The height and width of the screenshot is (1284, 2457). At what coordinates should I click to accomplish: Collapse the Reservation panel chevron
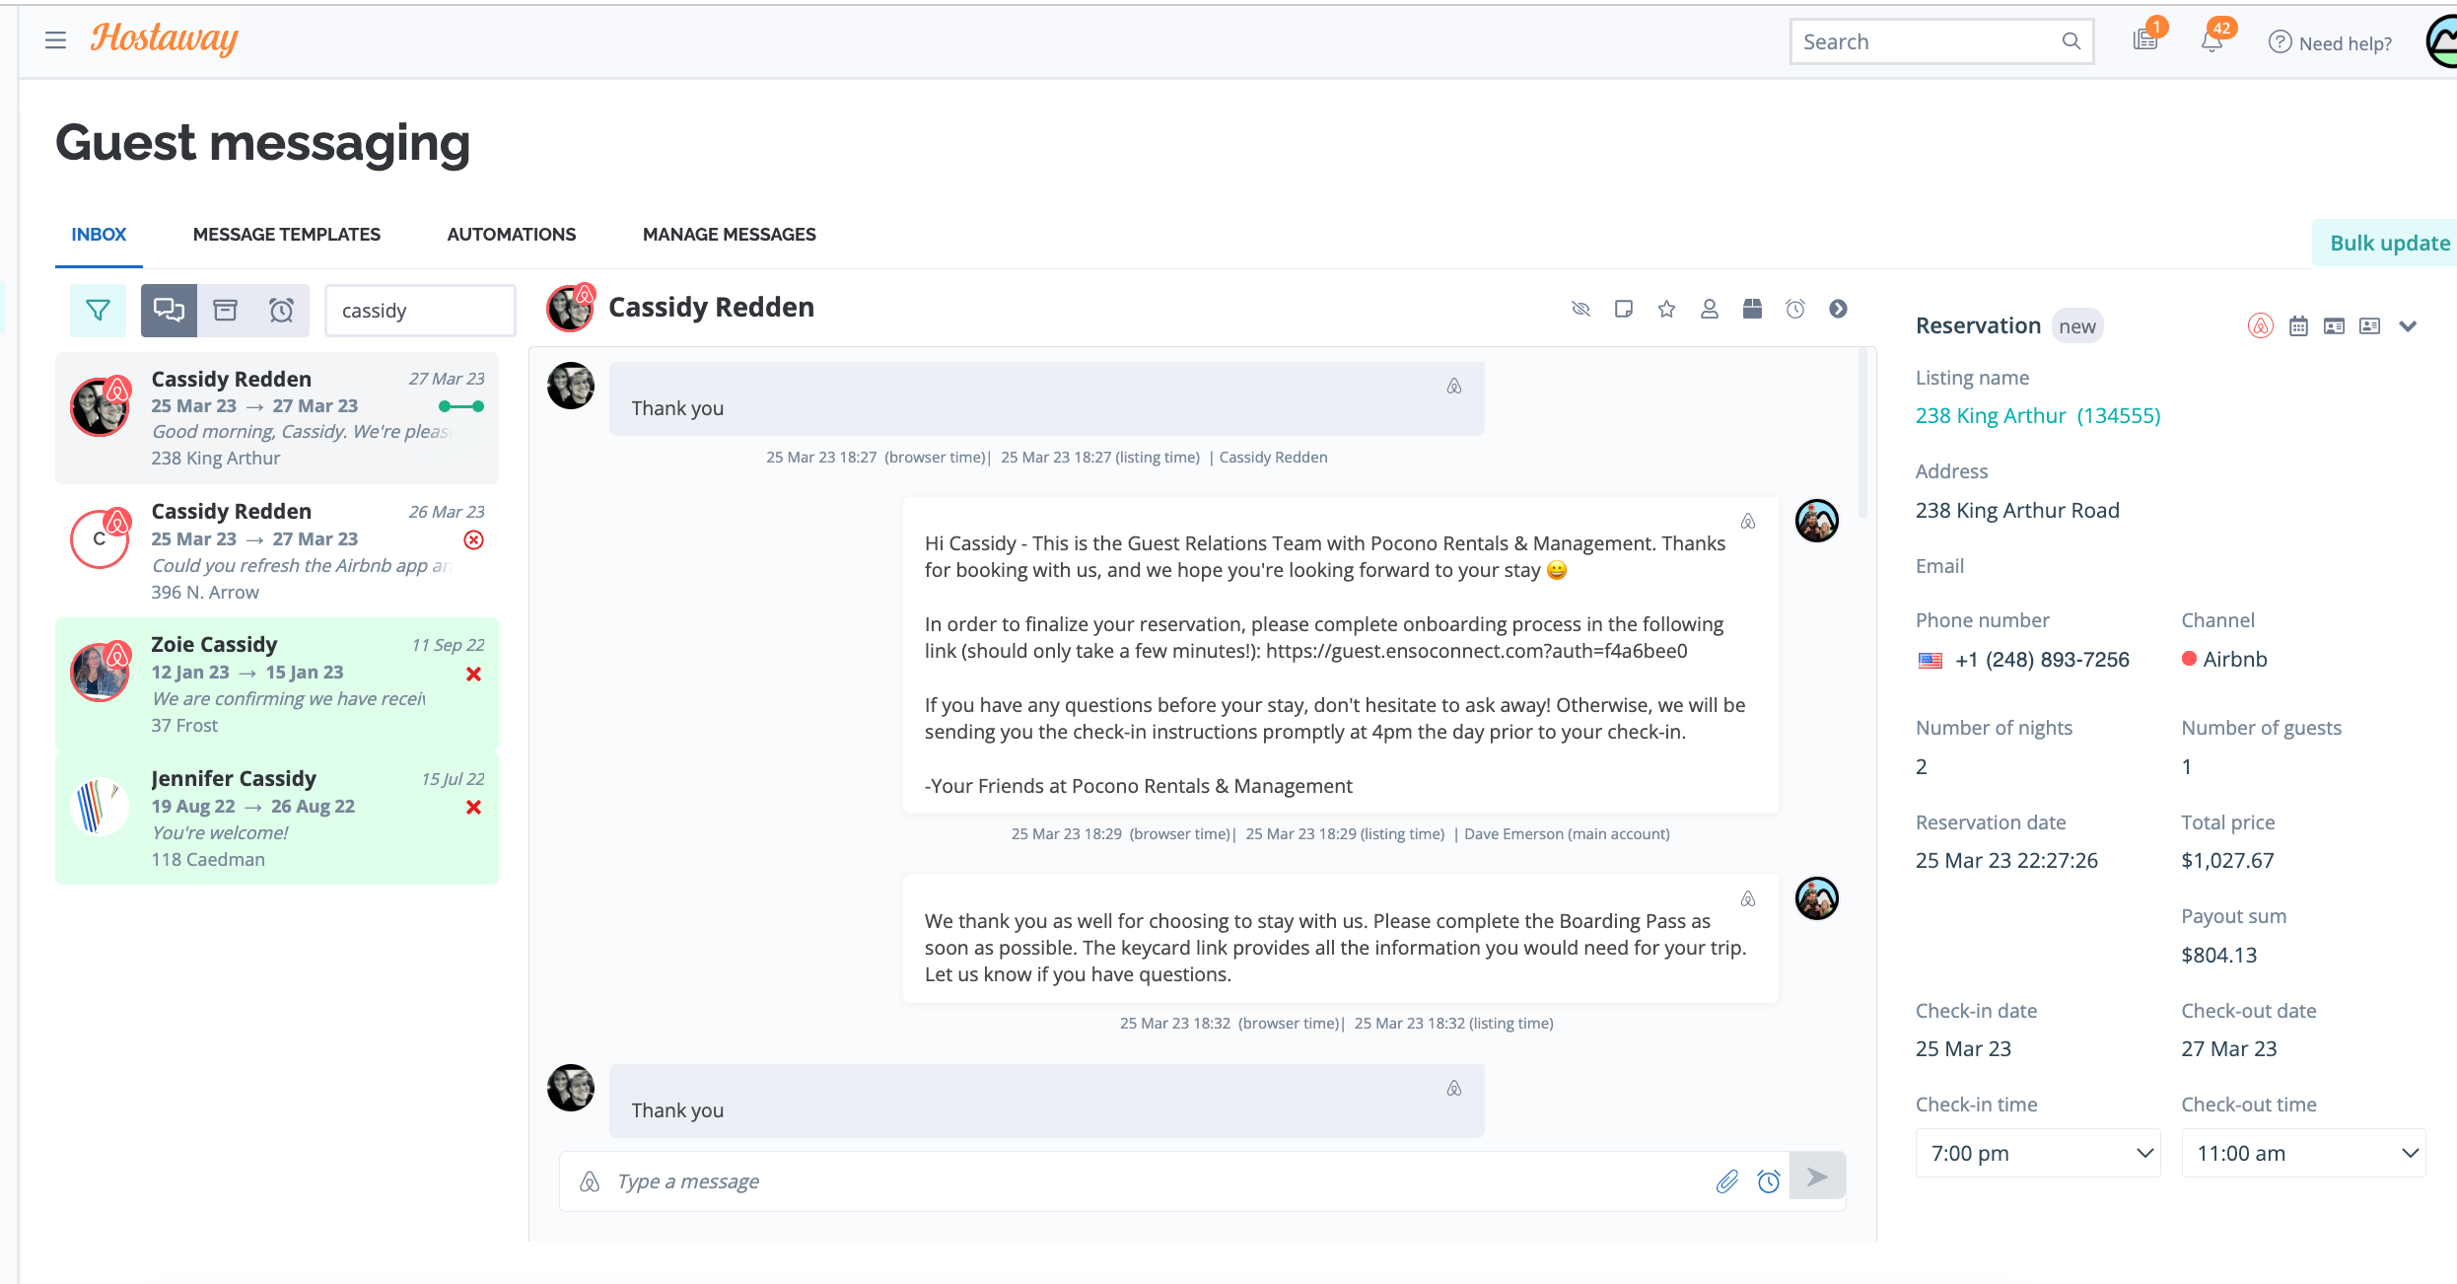coord(2408,326)
